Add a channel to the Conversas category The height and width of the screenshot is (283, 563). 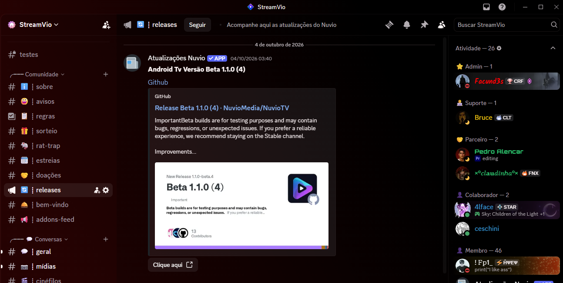click(x=105, y=239)
